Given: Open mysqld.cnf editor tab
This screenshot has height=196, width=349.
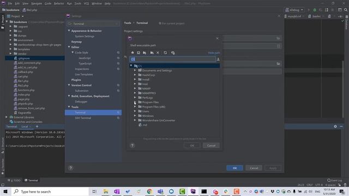Looking at the screenshot, I should pyautogui.click(x=294, y=16).
